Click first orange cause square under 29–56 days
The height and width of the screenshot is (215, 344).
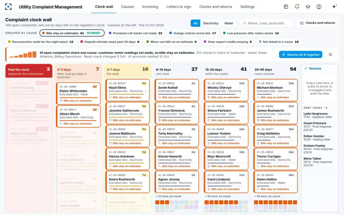tap(256, 202)
